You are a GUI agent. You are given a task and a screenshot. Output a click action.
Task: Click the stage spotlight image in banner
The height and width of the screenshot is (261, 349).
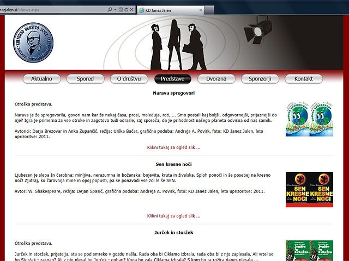(258, 30)
